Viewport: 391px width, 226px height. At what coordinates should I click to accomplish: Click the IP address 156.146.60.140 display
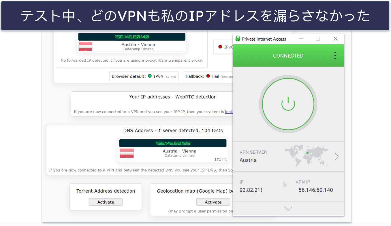click(132, 37)
